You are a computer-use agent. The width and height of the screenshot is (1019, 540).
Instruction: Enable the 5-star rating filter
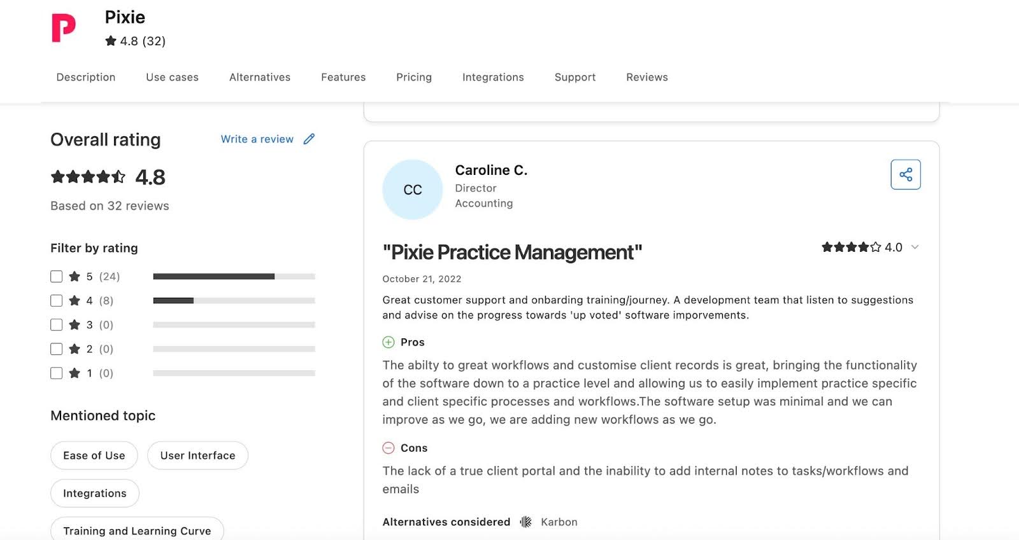click(56, 276)
